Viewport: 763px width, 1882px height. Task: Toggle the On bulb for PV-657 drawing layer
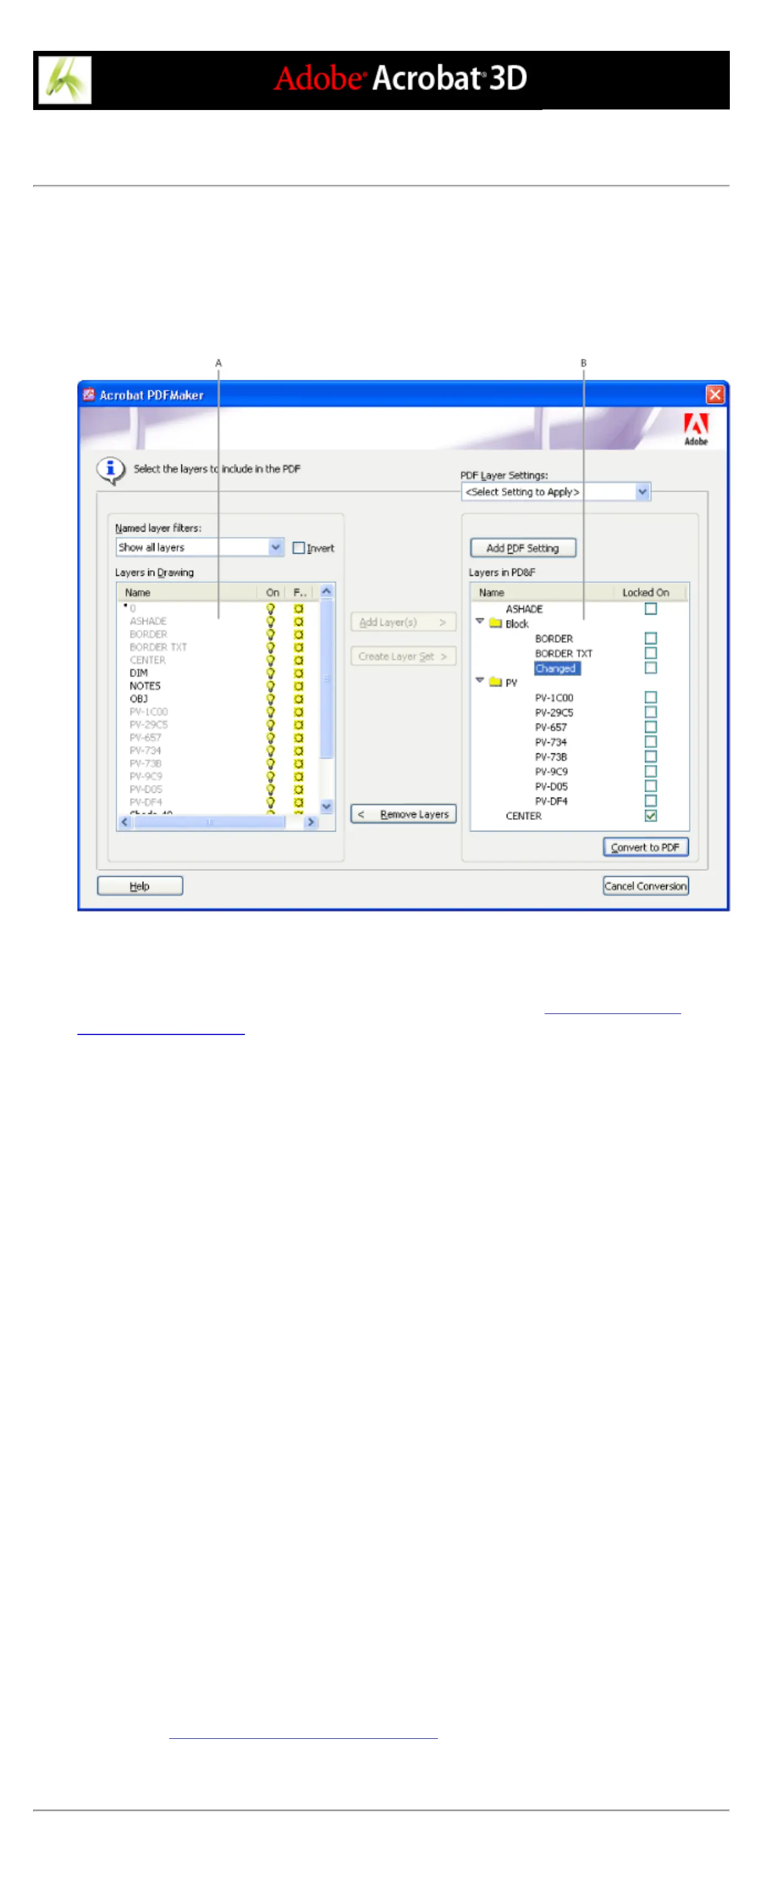point(270,738)
